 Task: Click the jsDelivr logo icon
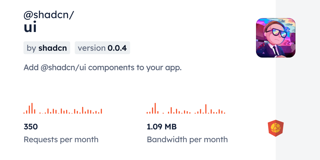coord(275,128)
